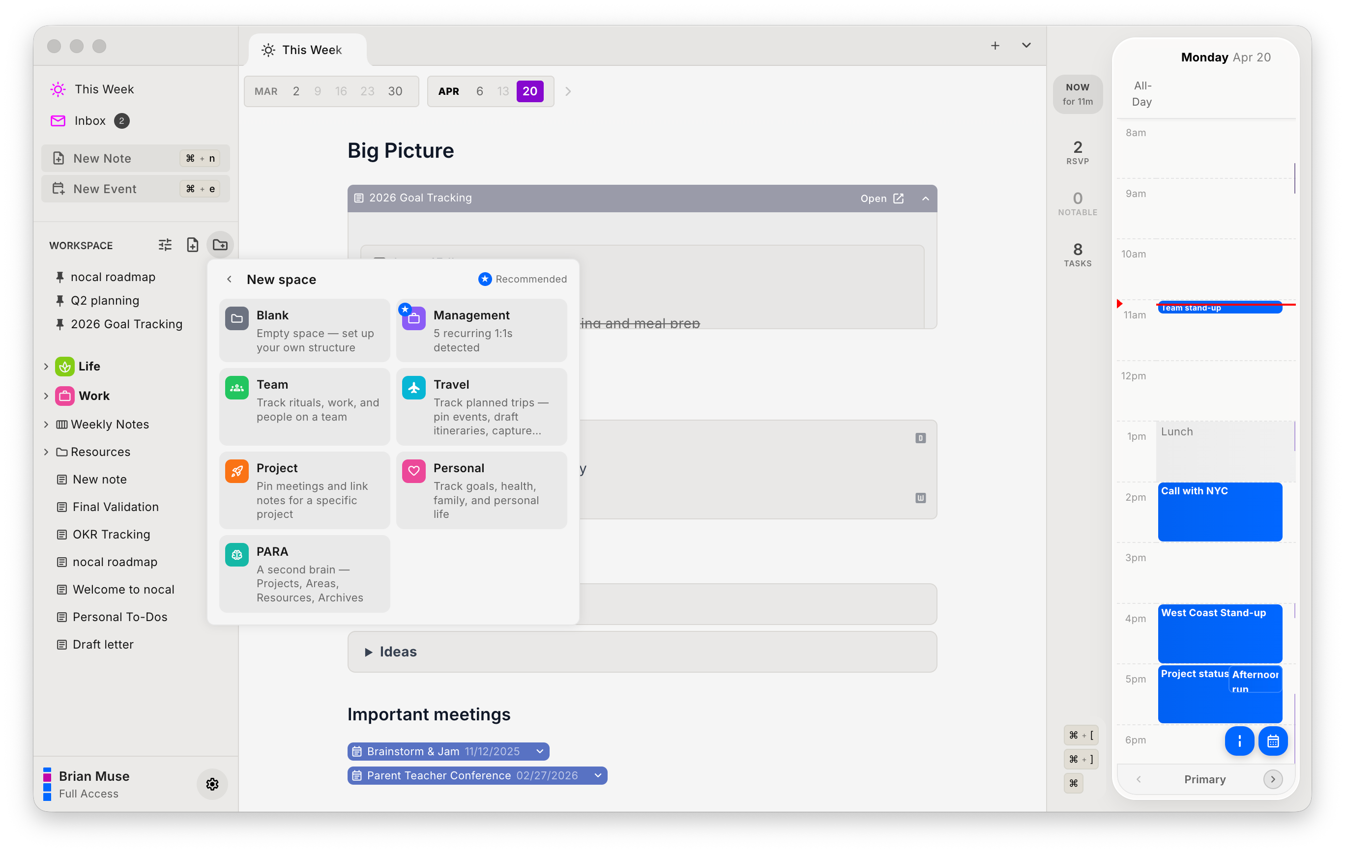
Task: Go to next weeks with right chevron
Action: point(568,91)
